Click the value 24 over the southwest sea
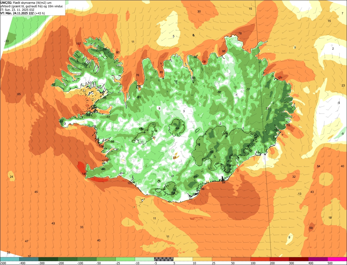 pos(11,177)
